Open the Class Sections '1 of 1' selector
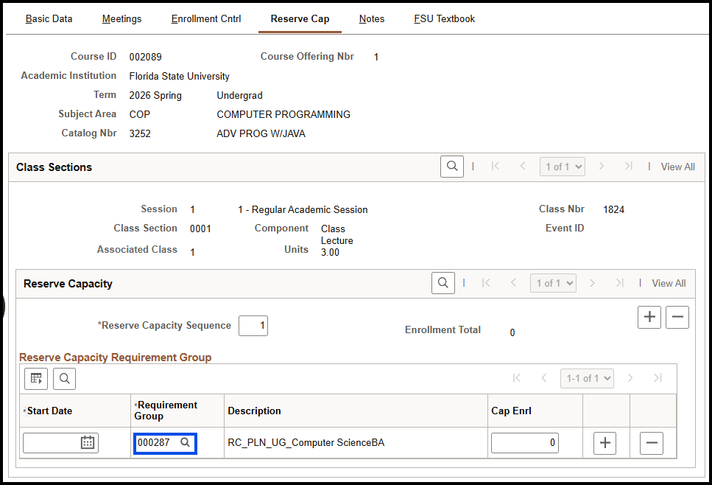 click(x=562, y=166)
